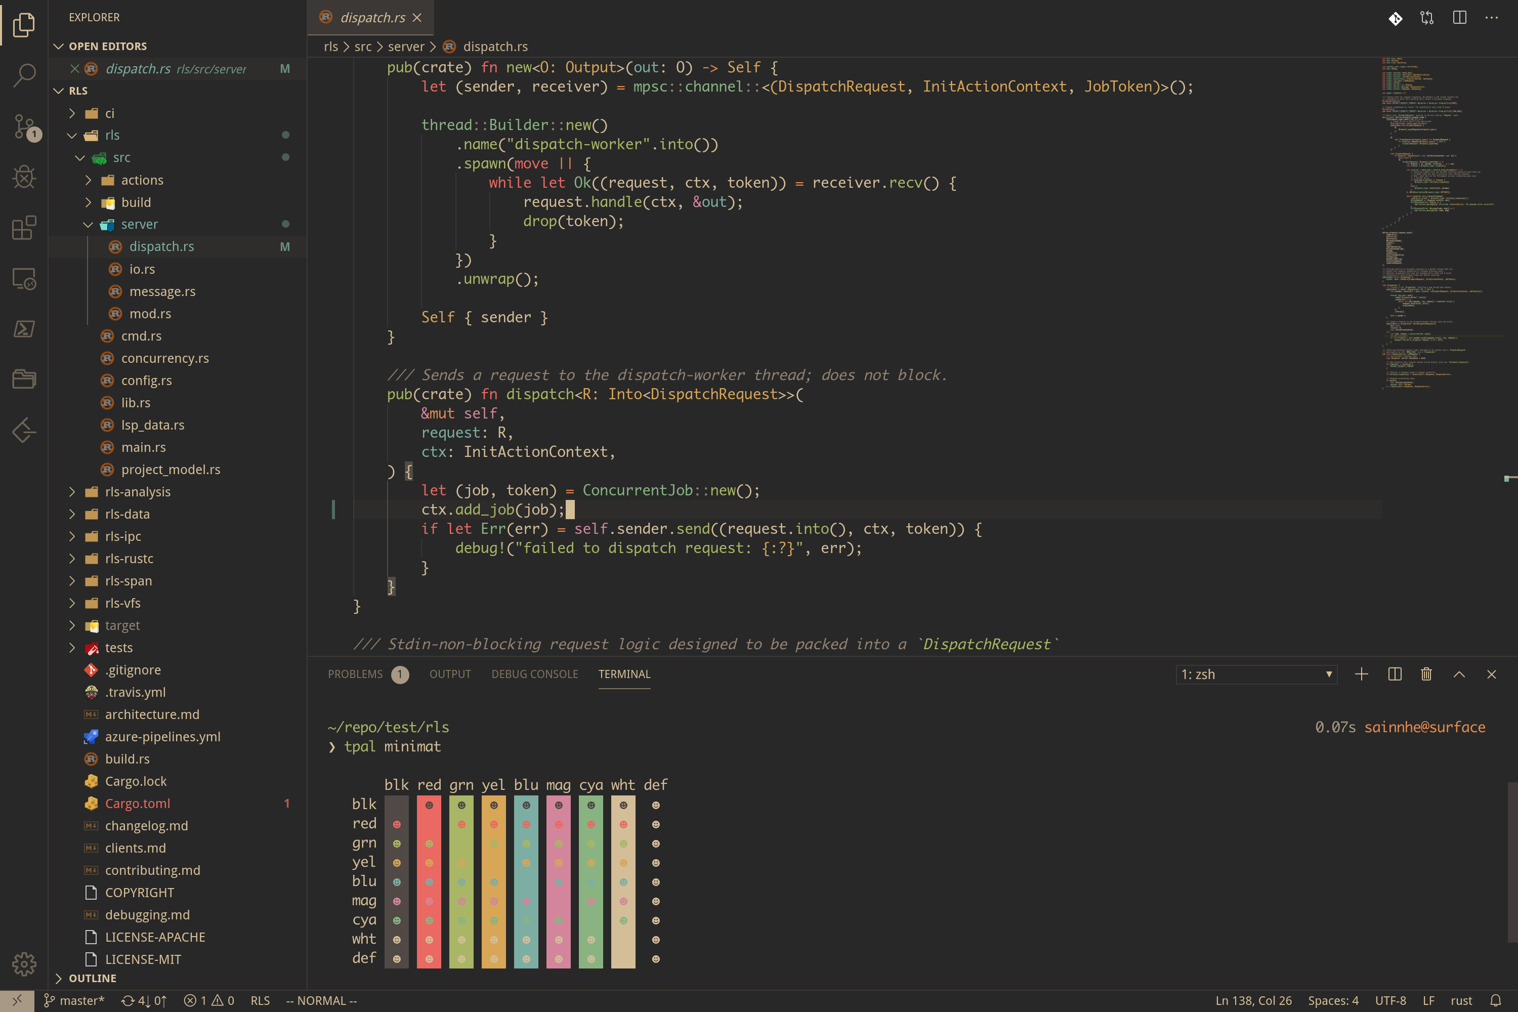
Task: Click the terminal dropdown selector 1:zsh
Action: [x=1254, y=674]
